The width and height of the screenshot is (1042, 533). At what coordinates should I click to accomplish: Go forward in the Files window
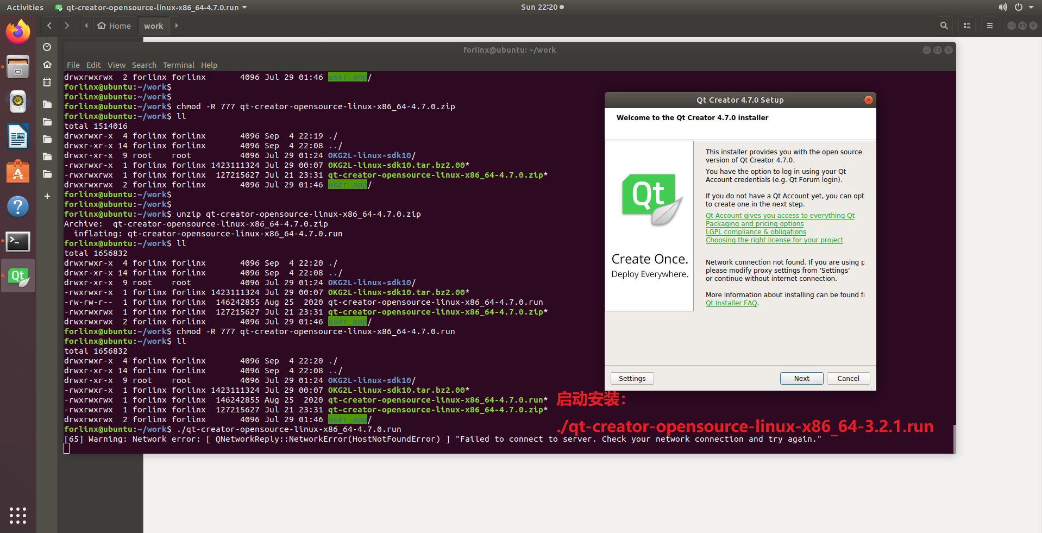point(67,26)
